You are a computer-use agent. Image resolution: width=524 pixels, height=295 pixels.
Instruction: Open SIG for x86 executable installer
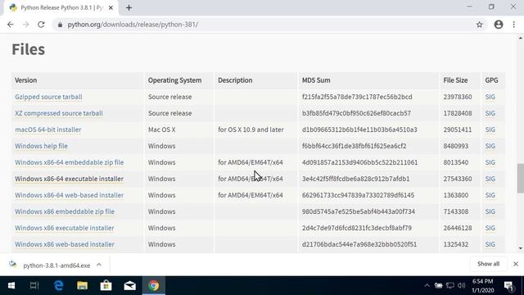click(490, 228)
